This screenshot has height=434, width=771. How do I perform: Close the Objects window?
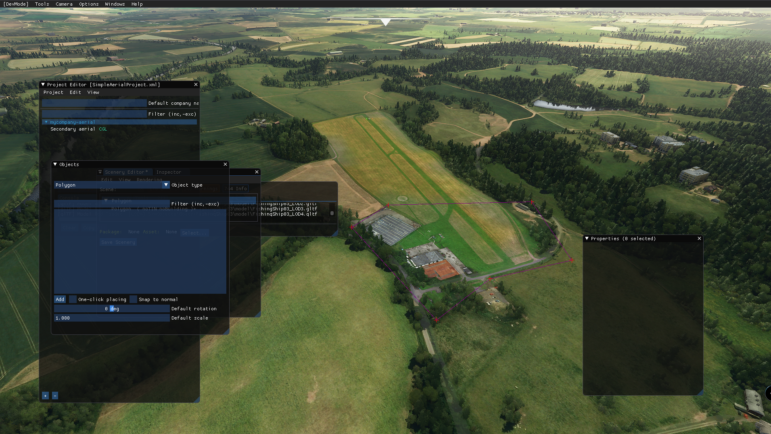tap(225, 164)
